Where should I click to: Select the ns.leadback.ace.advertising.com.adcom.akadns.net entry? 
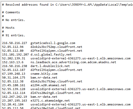73,62
